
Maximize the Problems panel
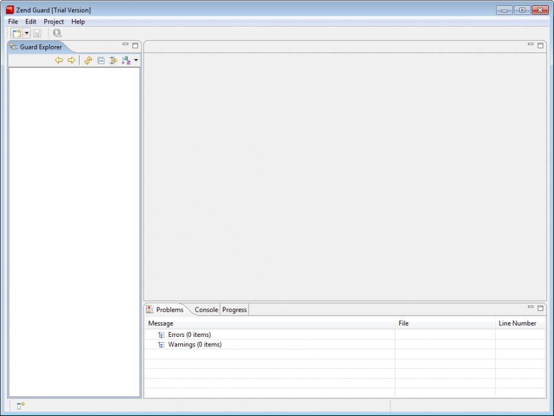[540, 308]
